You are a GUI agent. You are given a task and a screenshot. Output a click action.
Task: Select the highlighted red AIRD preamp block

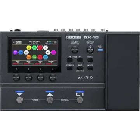pyautogui.click(x=40, y=48)
